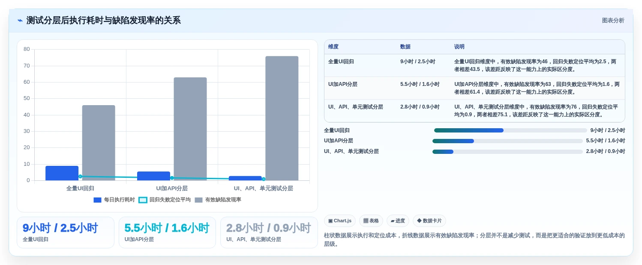Open the 9小时 / 2.5小时 data card
This screenshot has height=265, width=642.
pyautogui.click(x=66, y=233)
